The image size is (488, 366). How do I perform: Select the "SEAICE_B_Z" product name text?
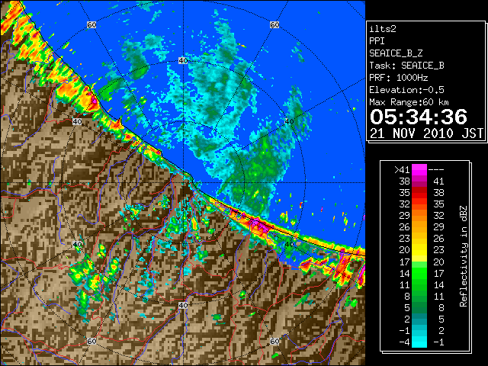396,53
